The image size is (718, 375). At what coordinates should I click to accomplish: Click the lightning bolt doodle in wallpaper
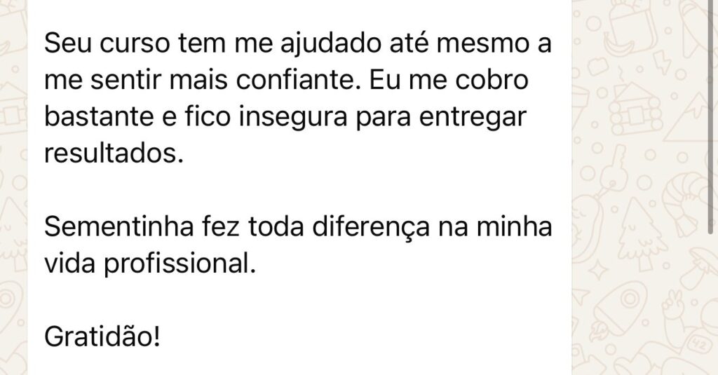click(x=663, y=62)
